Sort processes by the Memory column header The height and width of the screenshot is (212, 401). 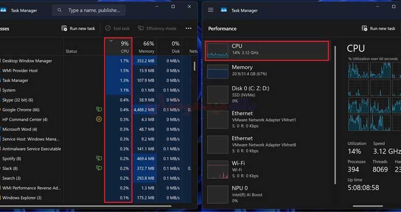coord(145,47)
